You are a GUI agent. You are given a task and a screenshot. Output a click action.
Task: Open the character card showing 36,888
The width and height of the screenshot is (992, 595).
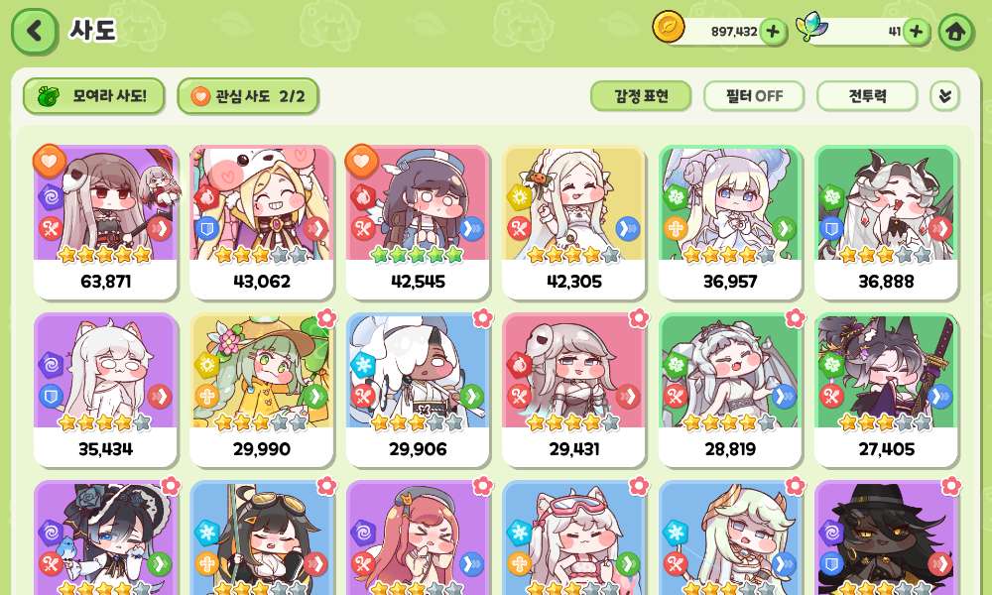click(x=886, y=222)
